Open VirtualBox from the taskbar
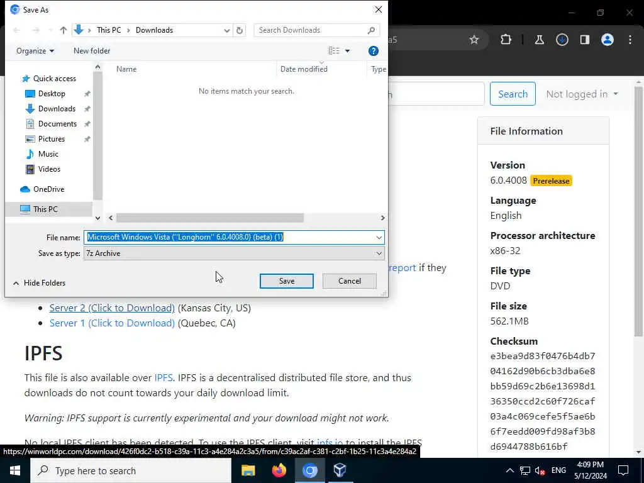The image size is (644, 483). [x=340, y=470]
